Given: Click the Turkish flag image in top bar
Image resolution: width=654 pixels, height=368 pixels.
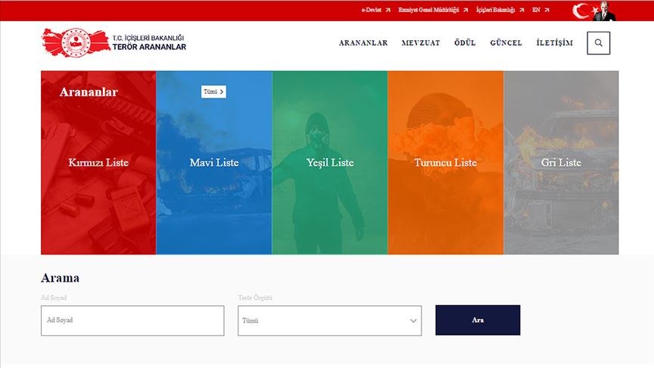Looking at the screenshot, I should [583, 11].
